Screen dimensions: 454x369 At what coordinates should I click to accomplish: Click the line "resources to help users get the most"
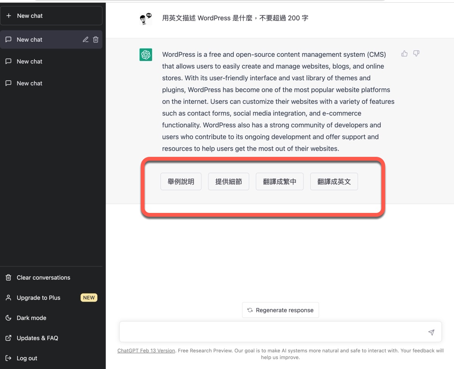[x=250, y=149]
